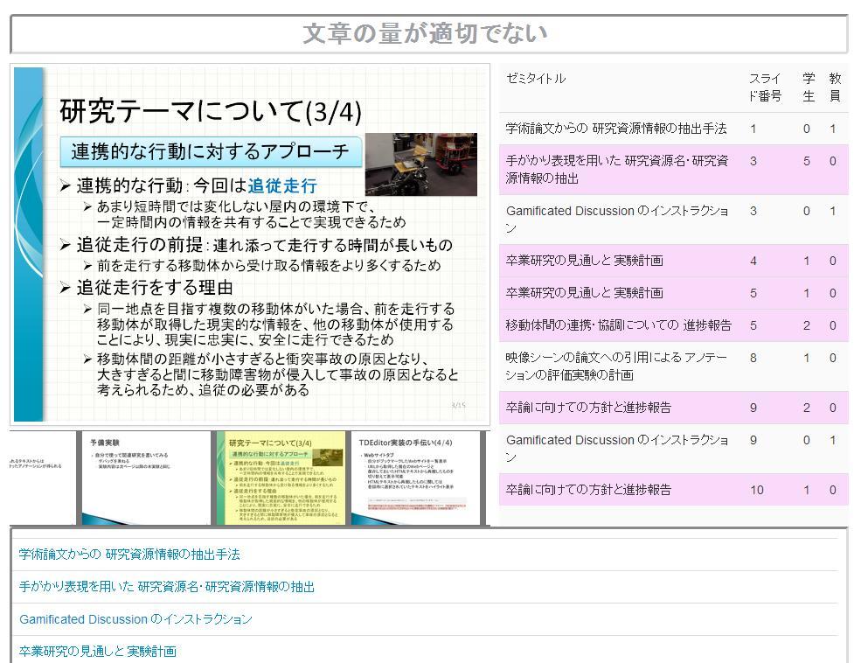The height and width of the screenshot is (663, 861).
Task: Select the 予備実験 slide thumbnail
Action: [145, 478]
